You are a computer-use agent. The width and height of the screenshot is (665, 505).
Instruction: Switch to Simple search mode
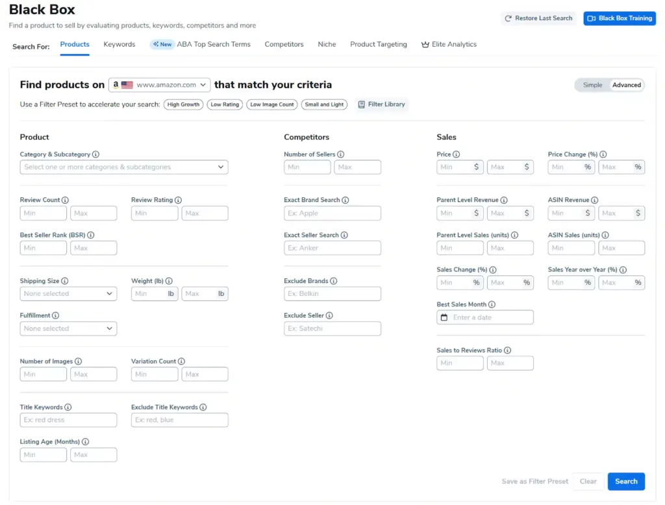click(x=592, y=85)
